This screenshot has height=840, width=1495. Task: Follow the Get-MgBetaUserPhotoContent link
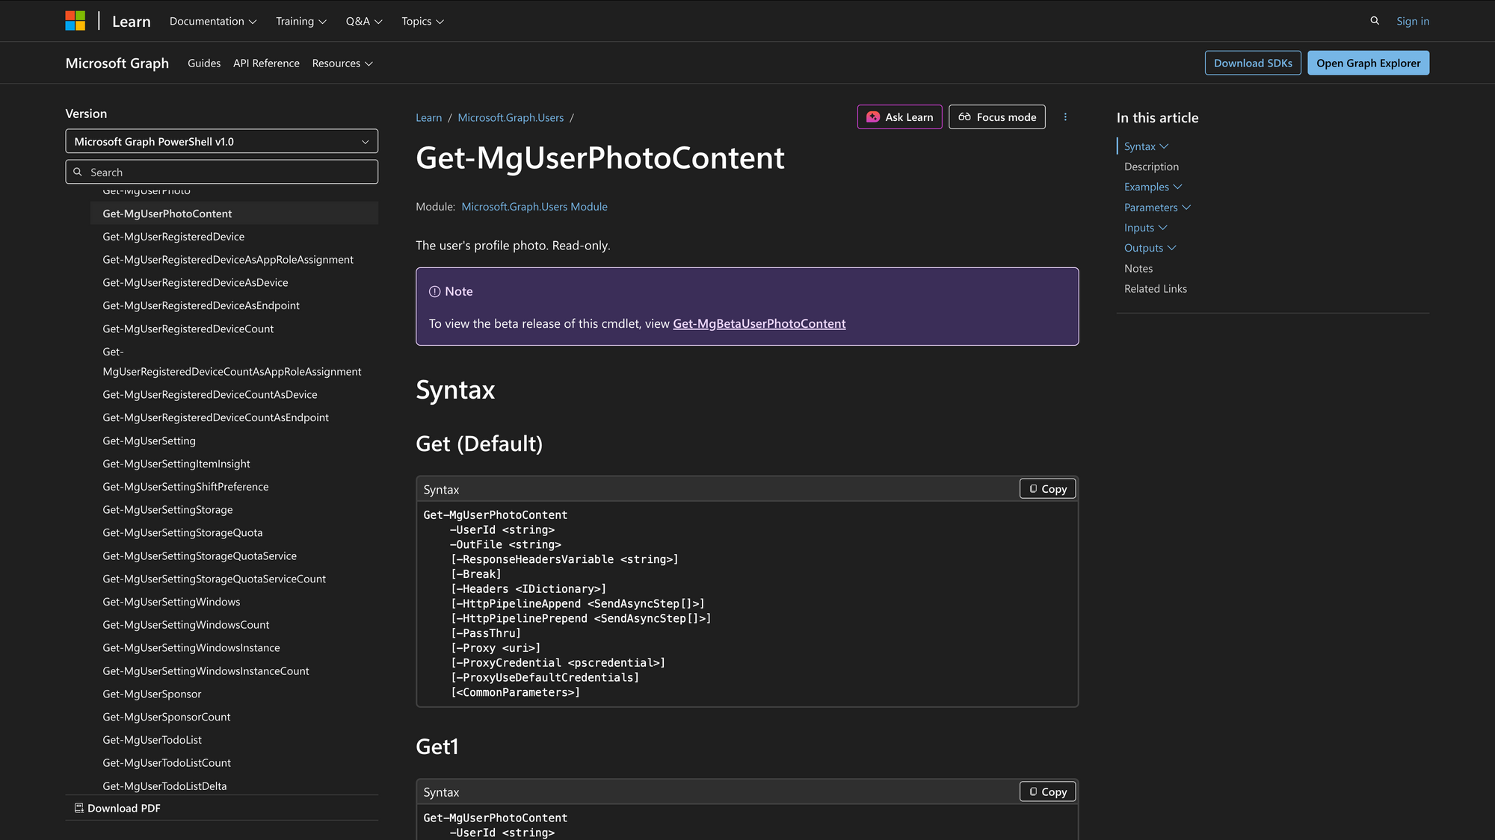759,323
